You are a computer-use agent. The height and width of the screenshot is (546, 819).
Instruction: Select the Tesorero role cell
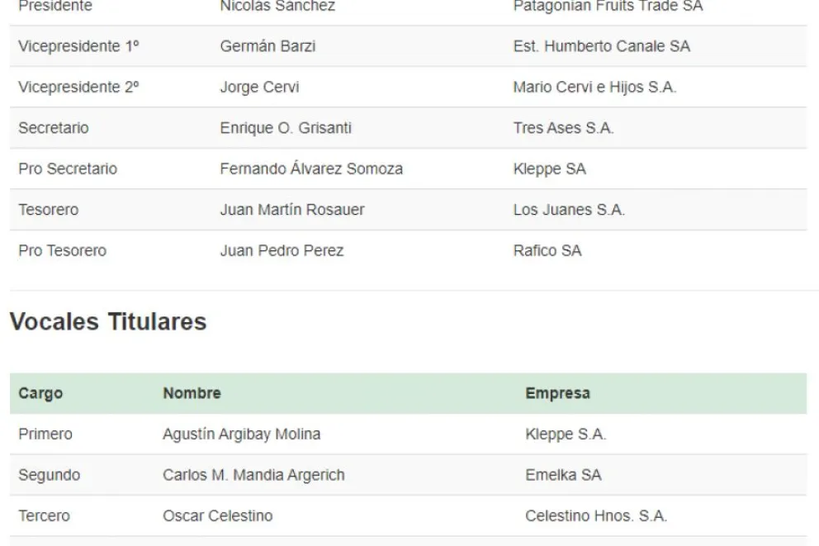(49, 210)
